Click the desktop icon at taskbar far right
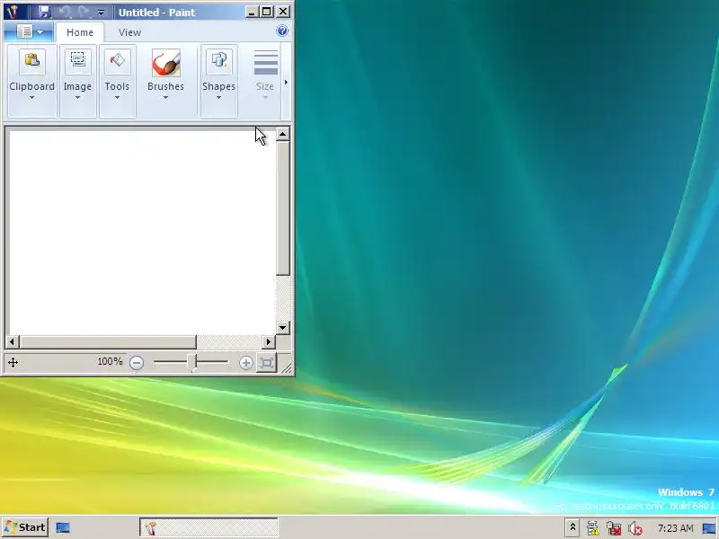 pos(709,528)
